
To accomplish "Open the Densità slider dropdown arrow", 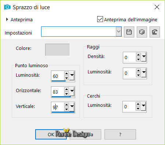I will 144,57.
